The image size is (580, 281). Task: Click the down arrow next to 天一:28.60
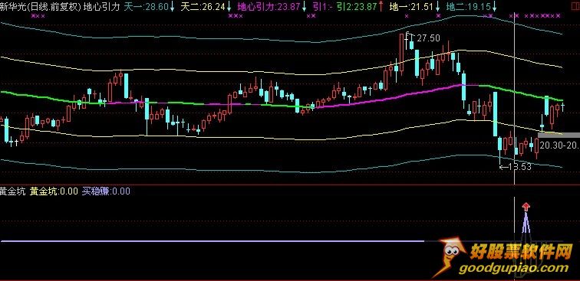[173, 7]
